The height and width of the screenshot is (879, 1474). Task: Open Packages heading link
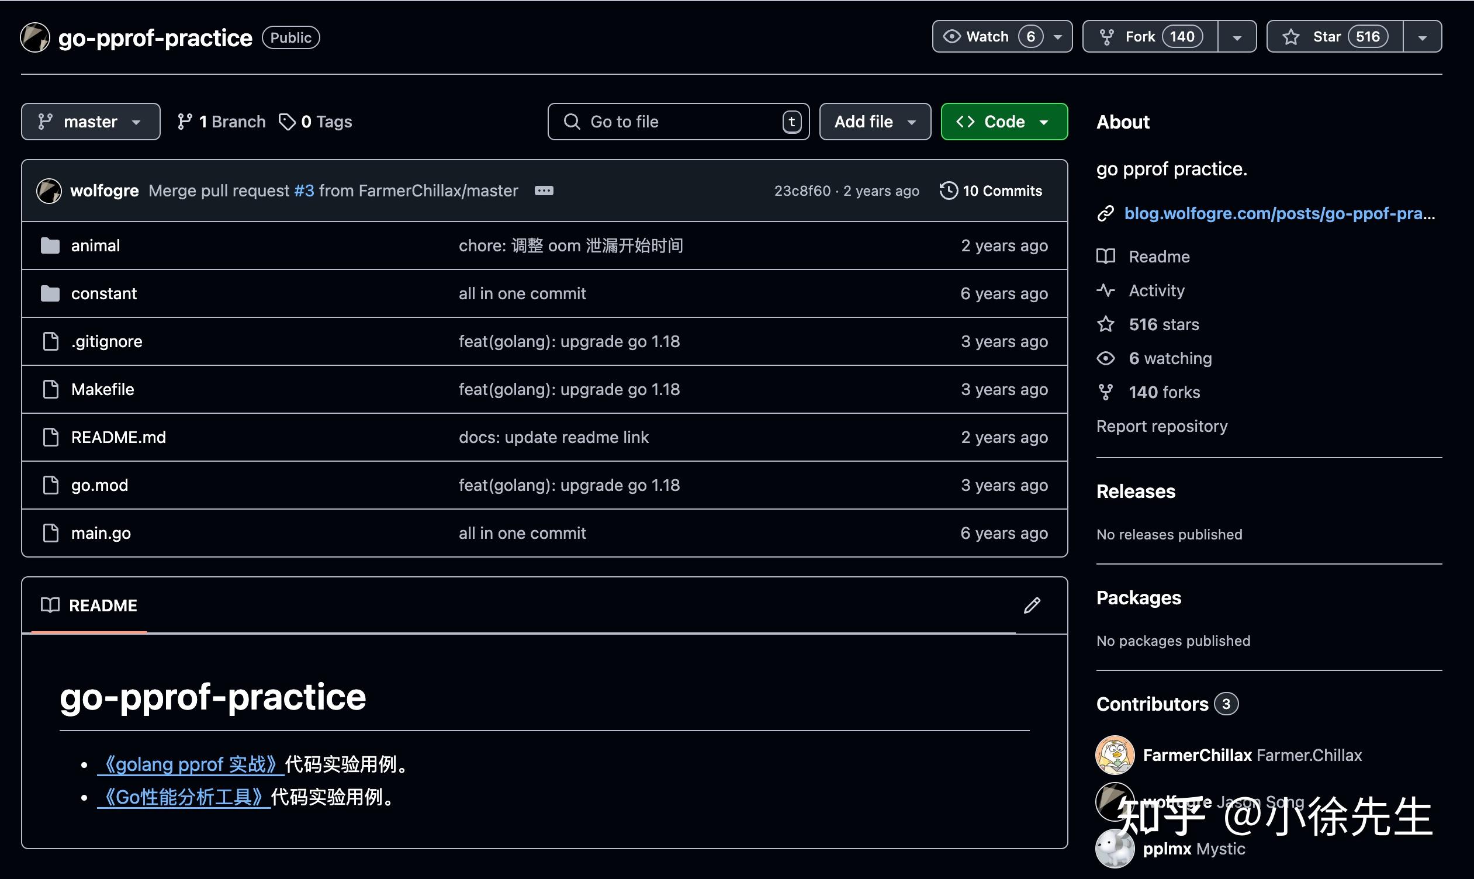click(x=1139, y=597)
